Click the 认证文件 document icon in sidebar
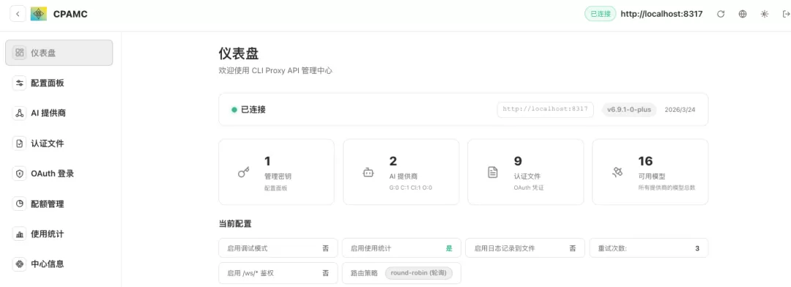 [20, 143]
